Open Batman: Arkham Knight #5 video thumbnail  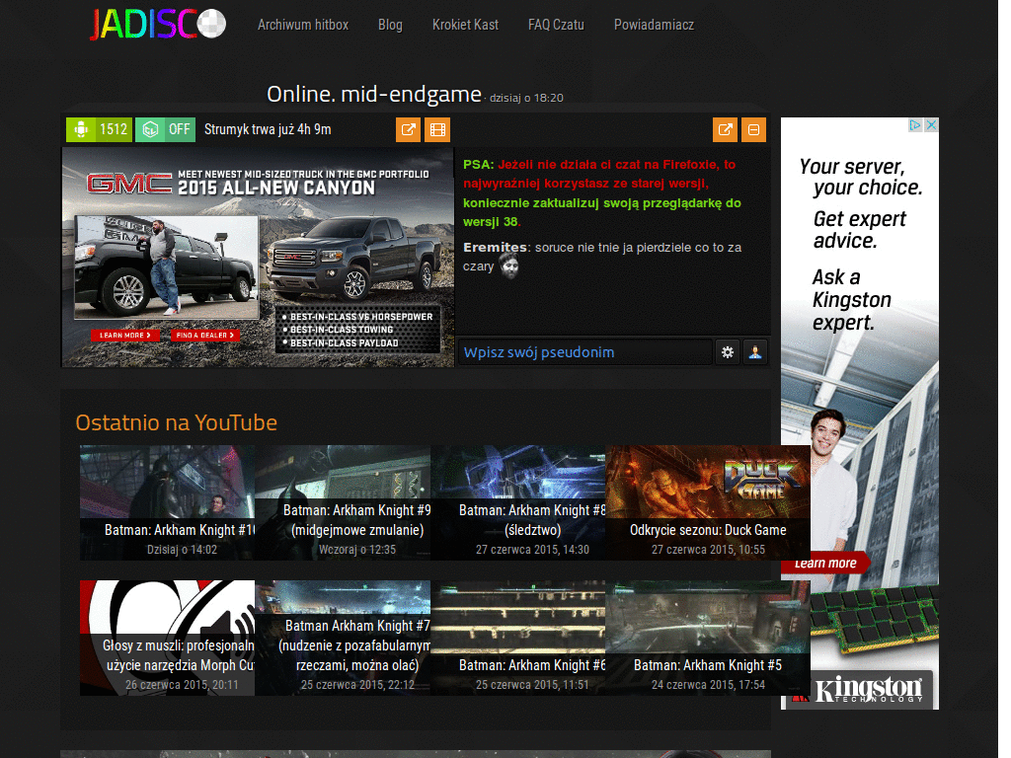[708, 639]
